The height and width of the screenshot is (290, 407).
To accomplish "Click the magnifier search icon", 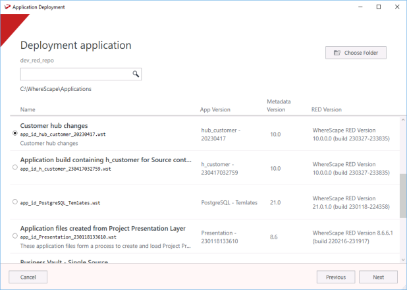I will [136, 74].
